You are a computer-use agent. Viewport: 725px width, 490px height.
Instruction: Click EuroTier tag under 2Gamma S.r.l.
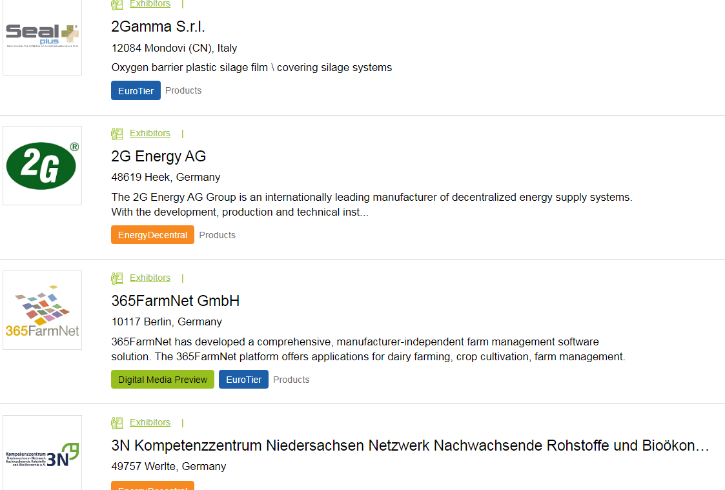coord(136,90)
